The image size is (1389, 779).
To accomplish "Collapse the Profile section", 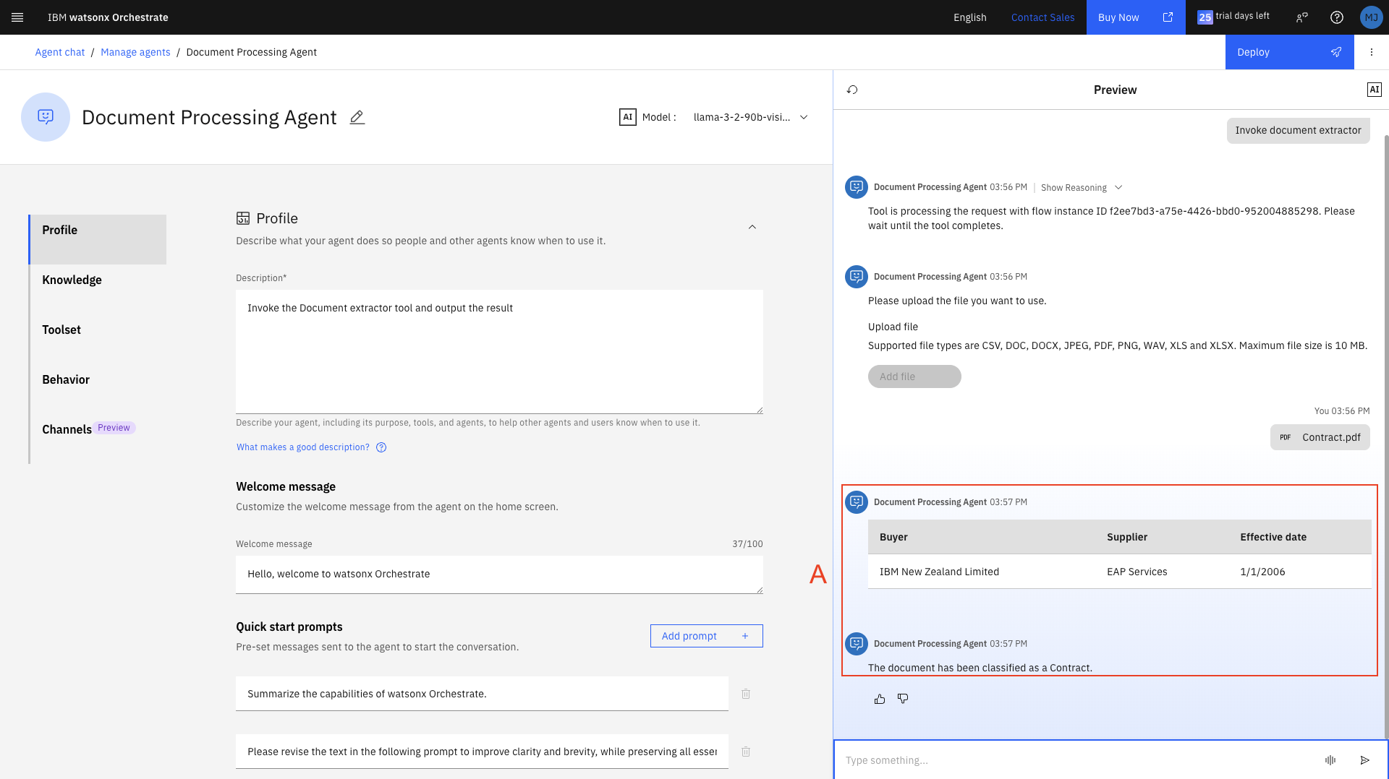I will point(752,227).
